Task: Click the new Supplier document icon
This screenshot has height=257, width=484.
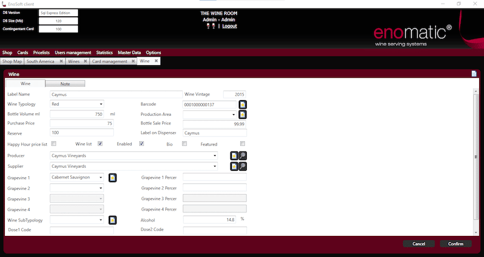Action: (x=234, y=166)
